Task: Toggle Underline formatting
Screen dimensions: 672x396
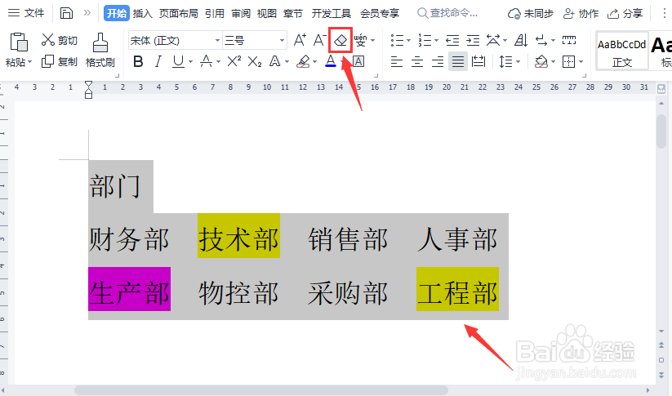Action: [x=178, y=62]
